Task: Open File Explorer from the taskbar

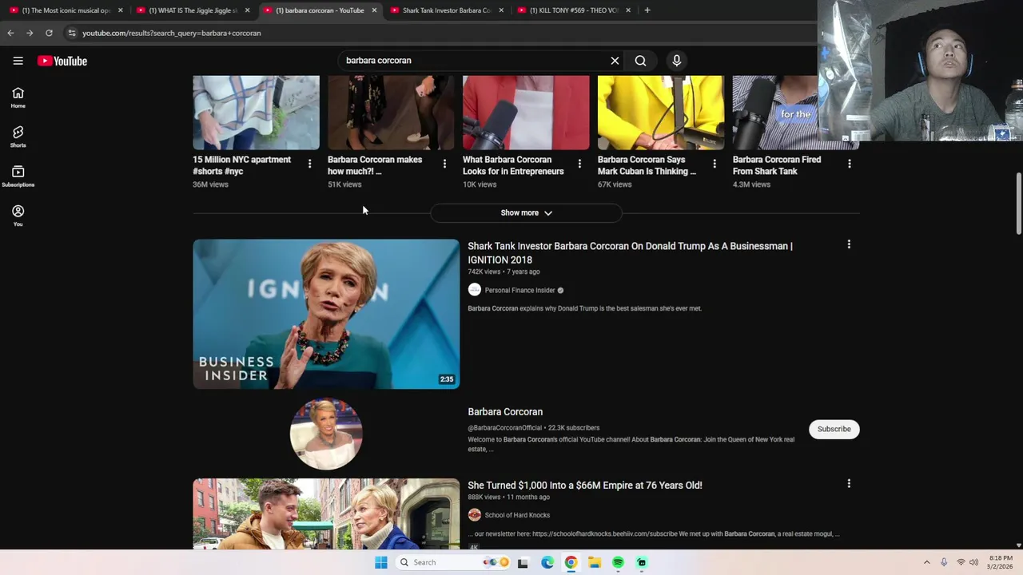Action: pyautogui.click(x=595, y=562)
